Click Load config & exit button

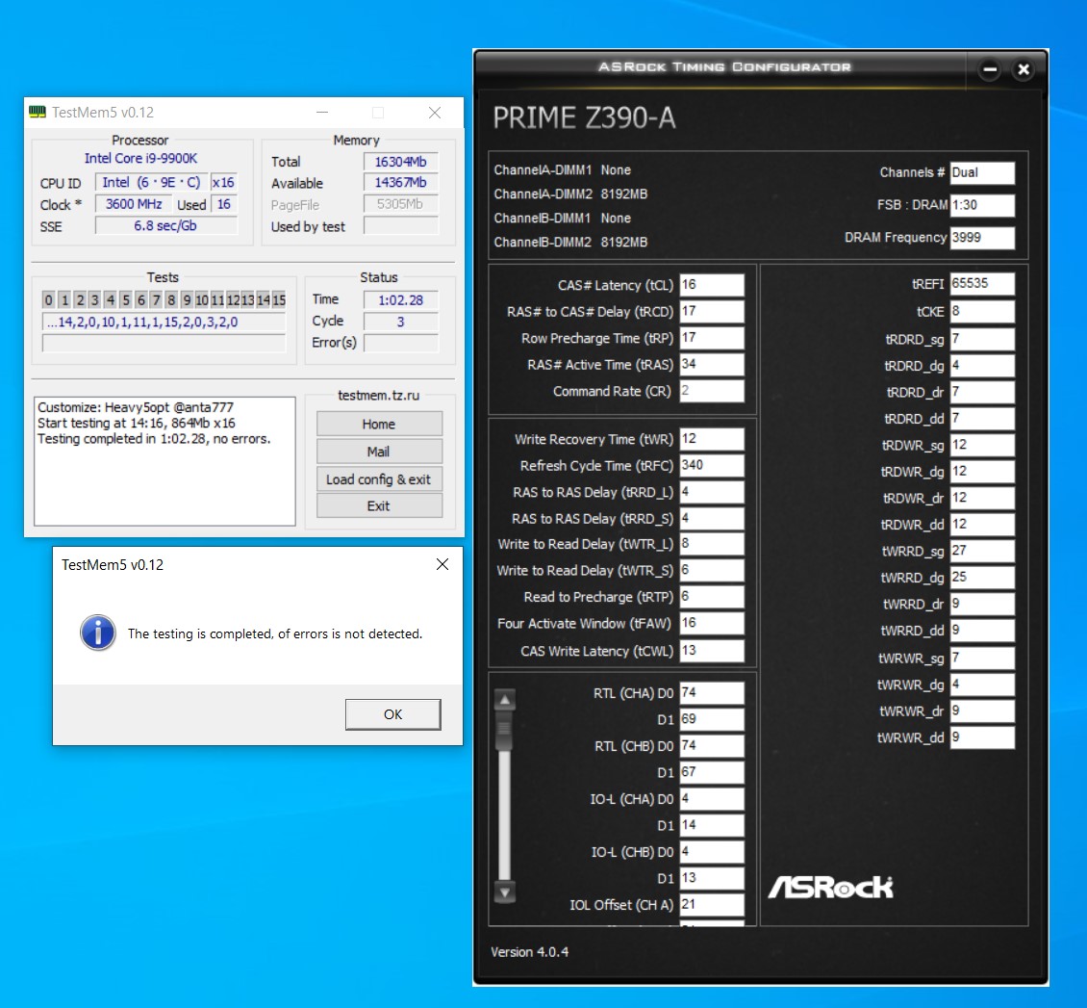(379, 479)
